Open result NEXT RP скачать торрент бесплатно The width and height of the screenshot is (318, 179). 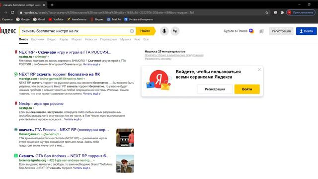pyautogui.click(x=59, y=74)
